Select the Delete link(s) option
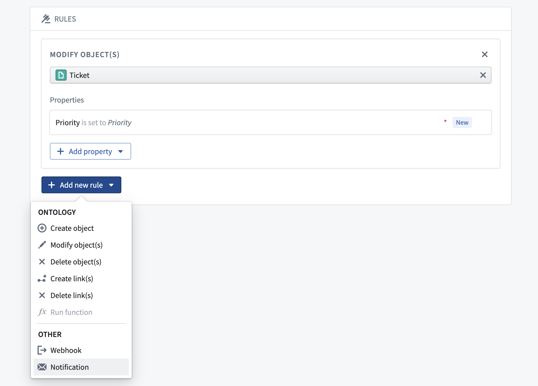538x386 pixels. point(81,296)
